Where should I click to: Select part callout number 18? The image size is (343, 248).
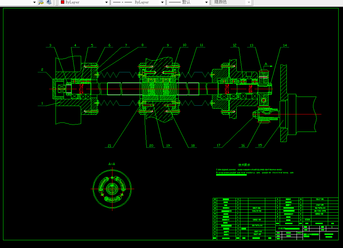click(x=193, y=145)
